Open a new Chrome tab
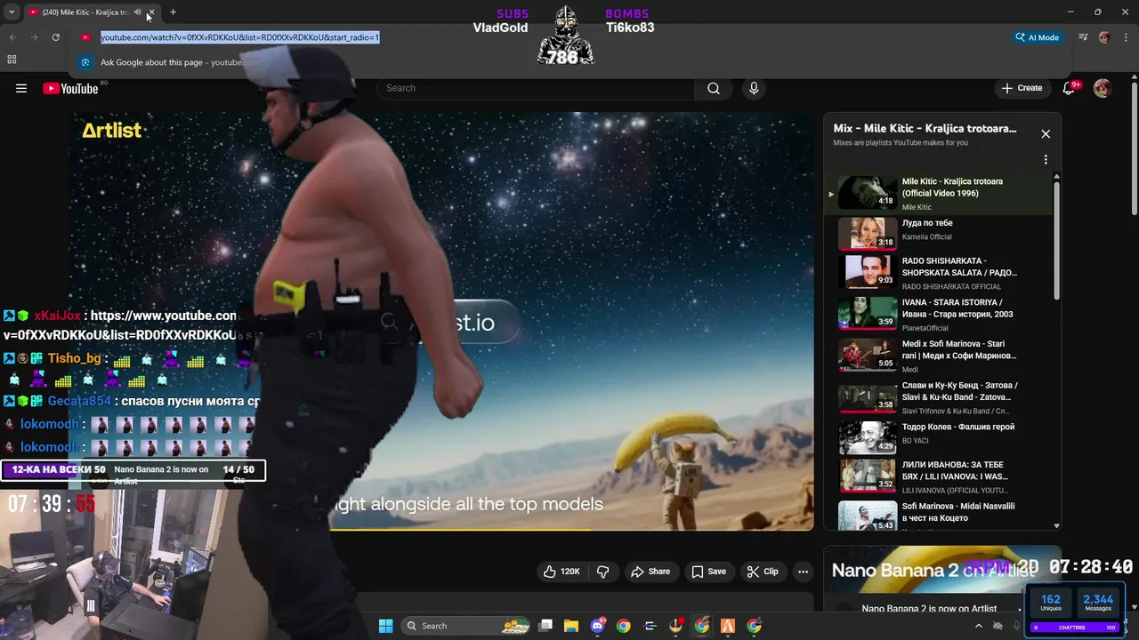This screenshot has width=1139, height=640. [173, 12]
